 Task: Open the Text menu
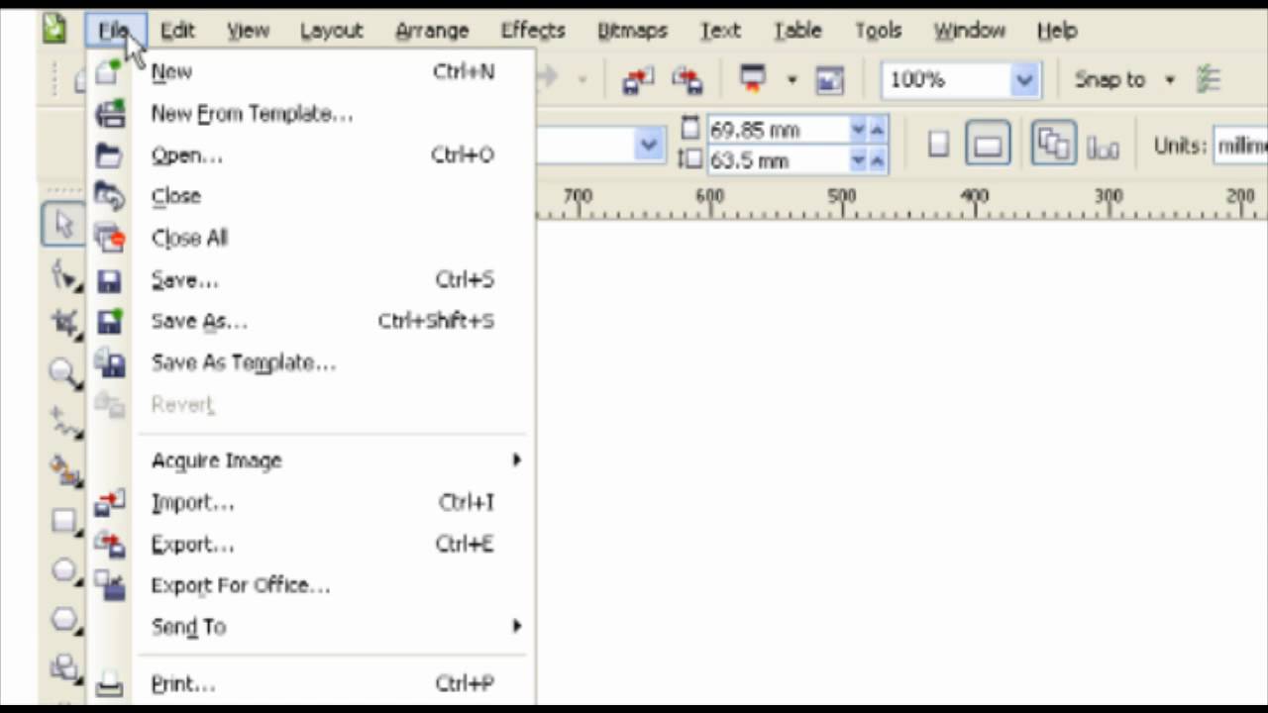[x=720, y=31]
